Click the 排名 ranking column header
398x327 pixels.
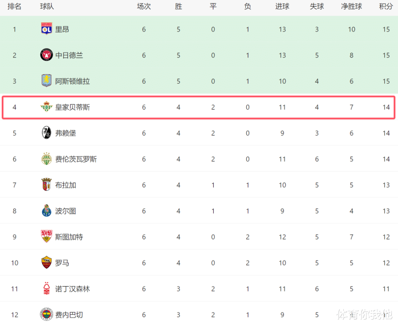pyautogui.click(x=14, y=7)
